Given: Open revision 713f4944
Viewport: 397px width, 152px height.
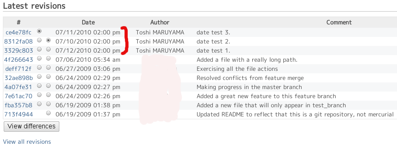Looking at the screenshot, I should pos(19,114).
